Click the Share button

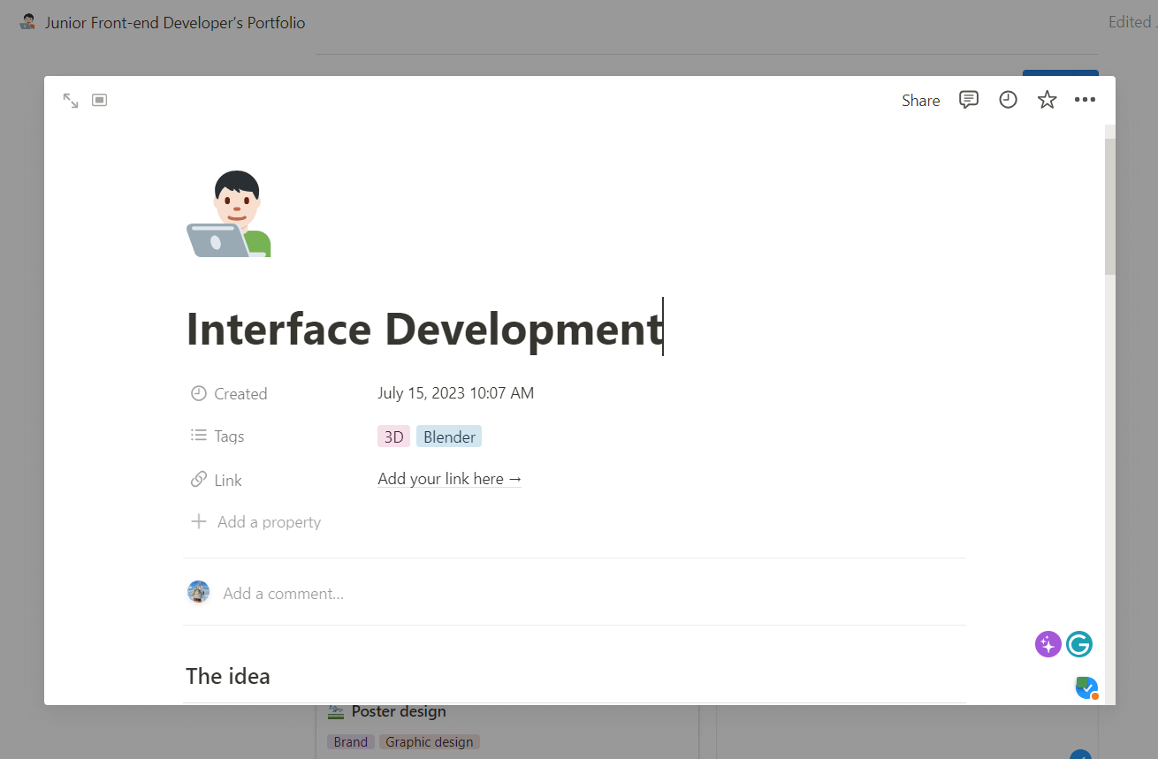[x=920, y=101]
